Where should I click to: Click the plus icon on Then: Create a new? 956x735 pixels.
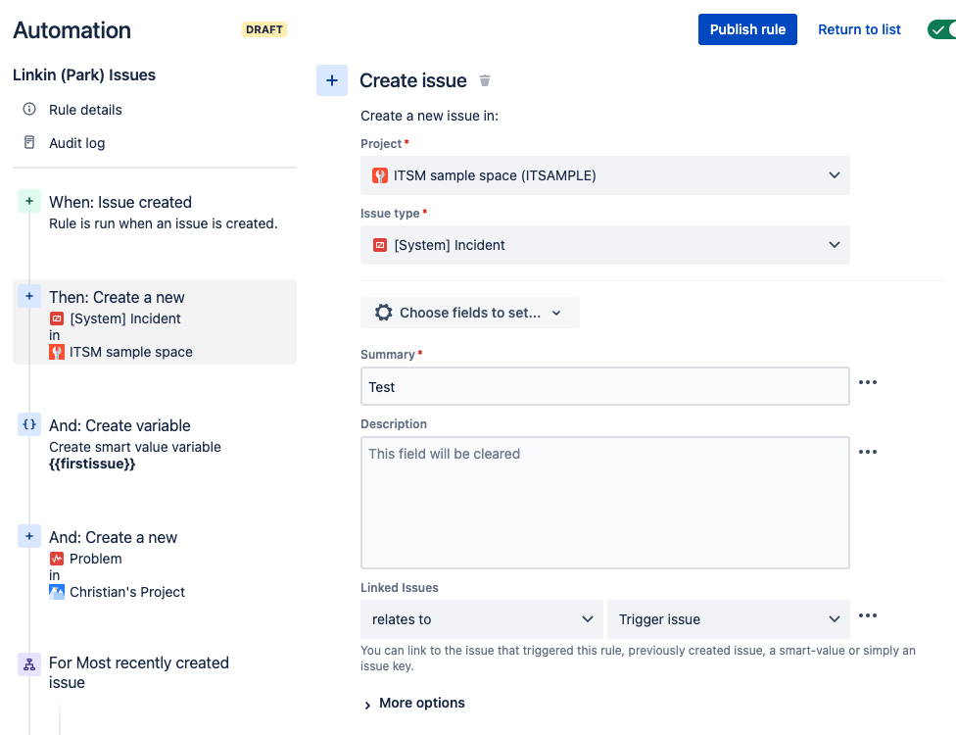28,296
